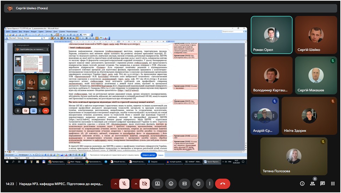
Task: Open the activities grid icon
Action: [x=333, y=184]
